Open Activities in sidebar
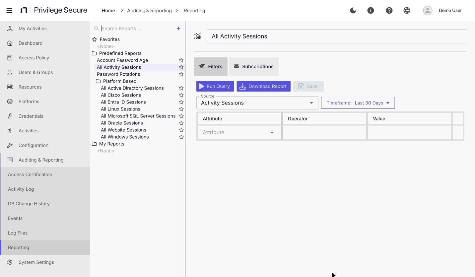The width and height of the screenshot is (475, 277). coord(45,131)
